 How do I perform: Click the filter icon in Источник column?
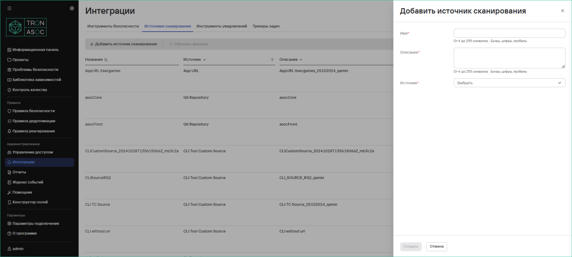point(272,60)
